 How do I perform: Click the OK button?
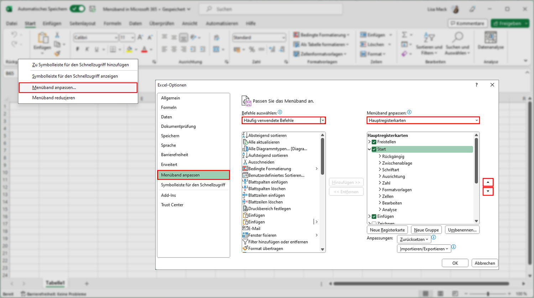[x=455, y=263]
